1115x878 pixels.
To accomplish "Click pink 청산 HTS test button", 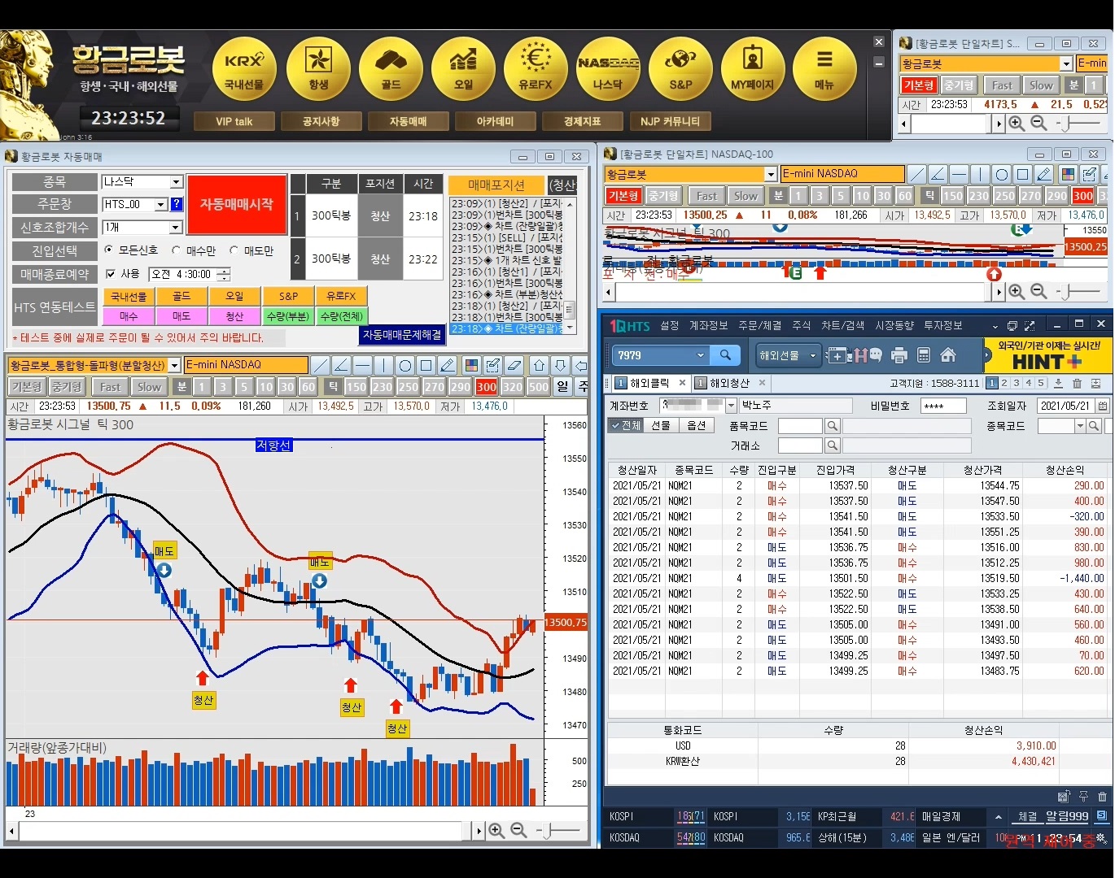I will (234, 315).
